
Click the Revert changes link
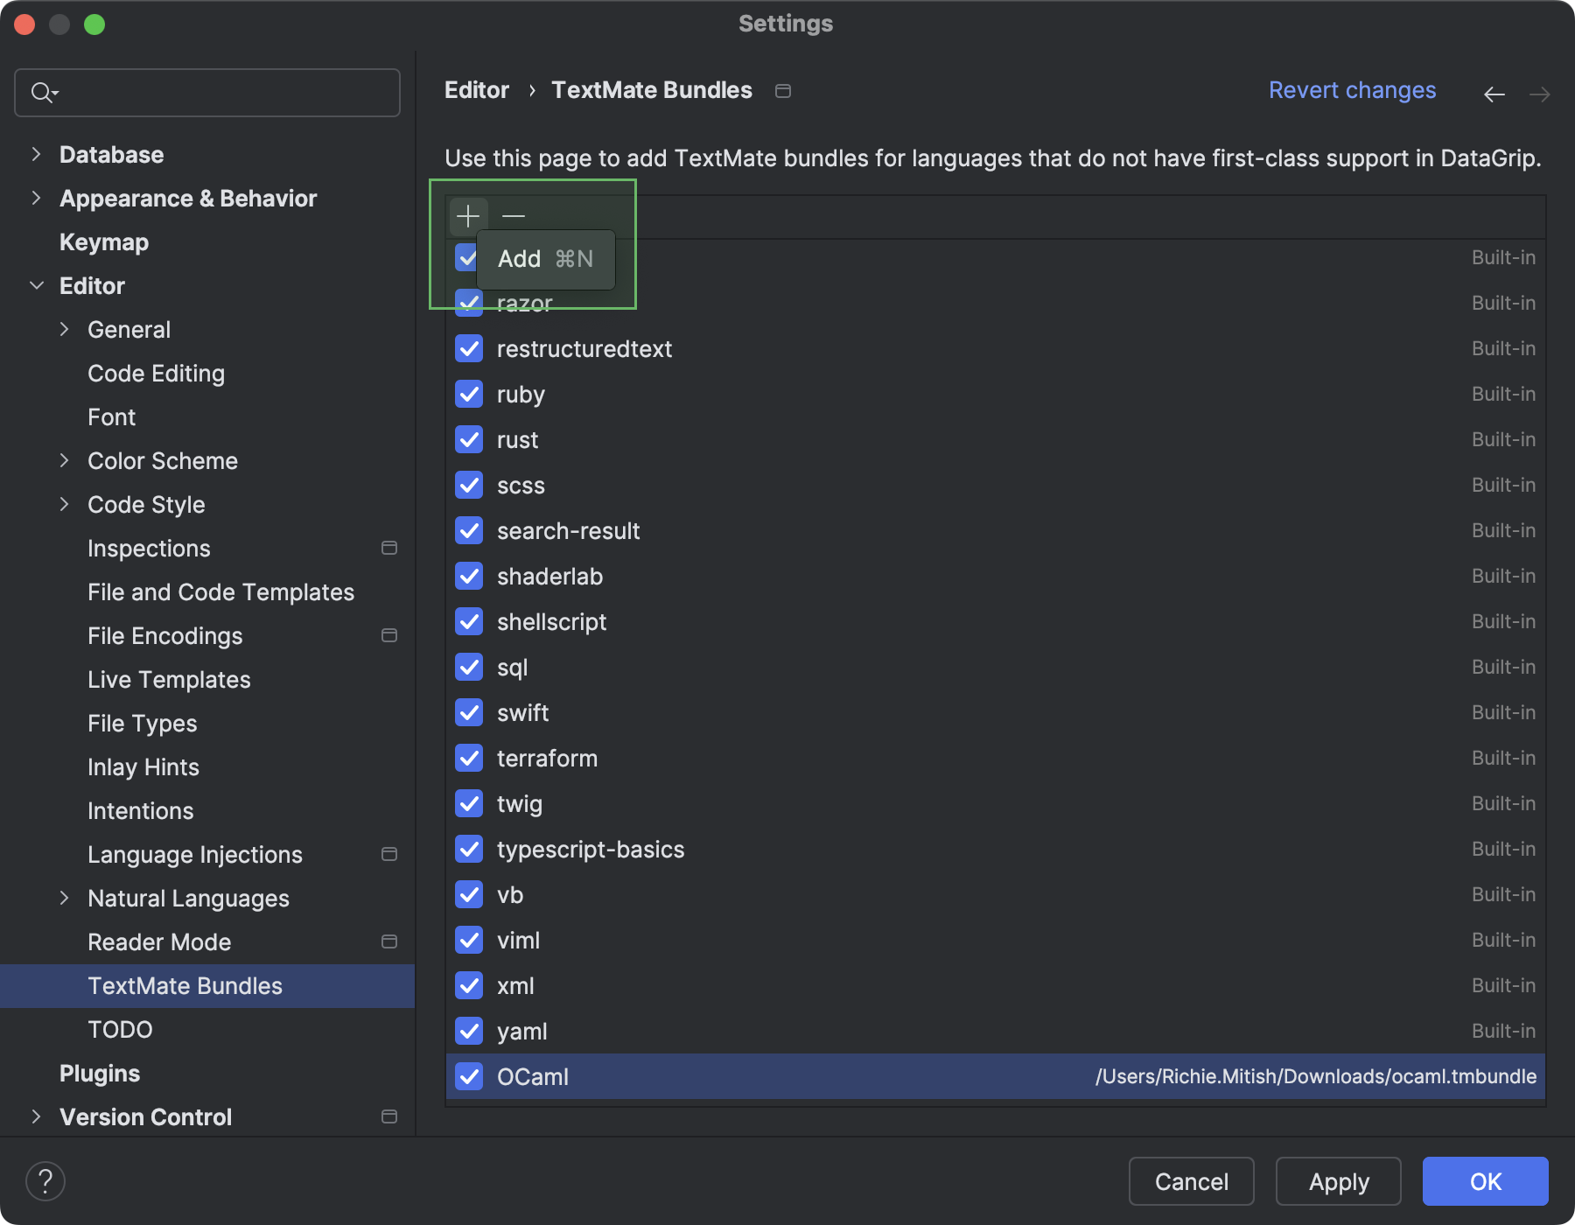1352,90
